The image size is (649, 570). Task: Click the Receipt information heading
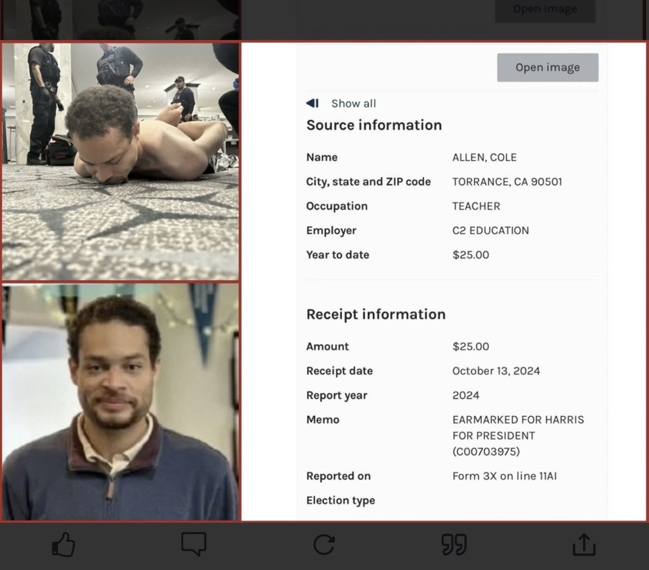click(376, 314)
